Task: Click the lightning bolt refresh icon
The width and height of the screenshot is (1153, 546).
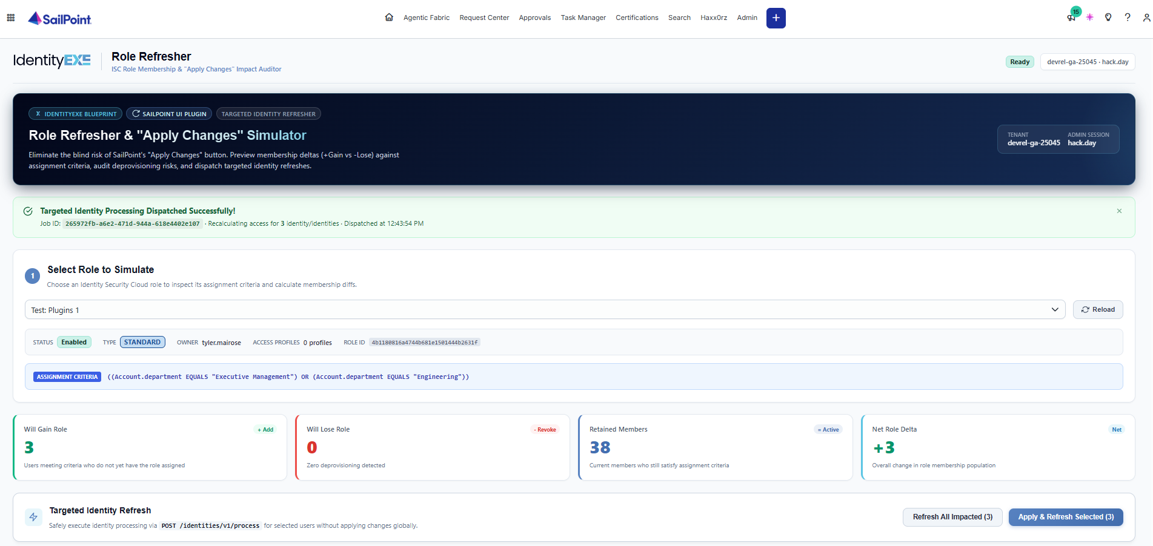Action: tap(33, 517)
